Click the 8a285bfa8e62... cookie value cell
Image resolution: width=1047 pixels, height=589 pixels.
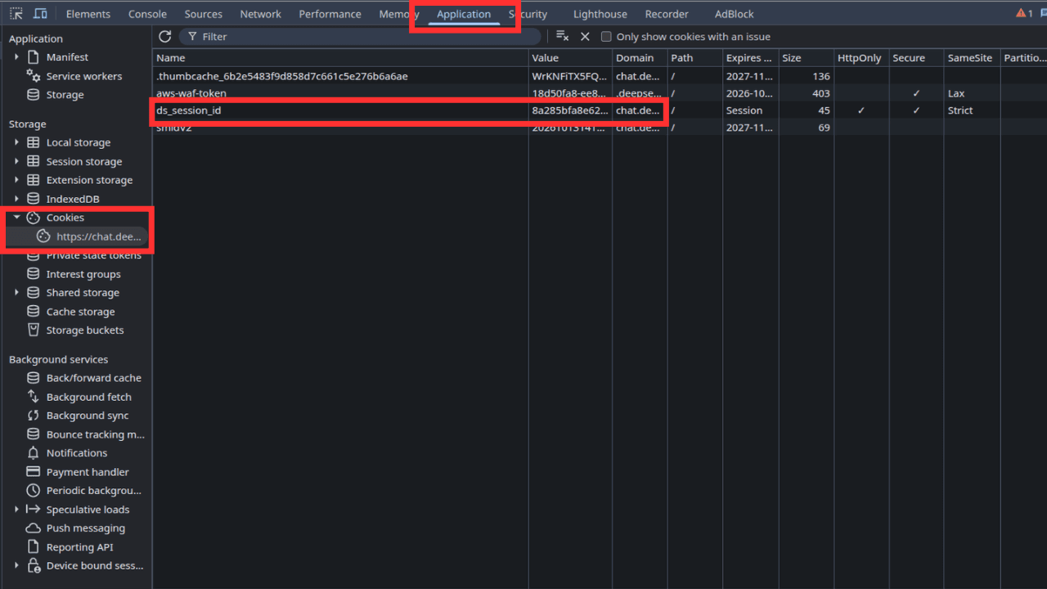(x=570, y=110)
